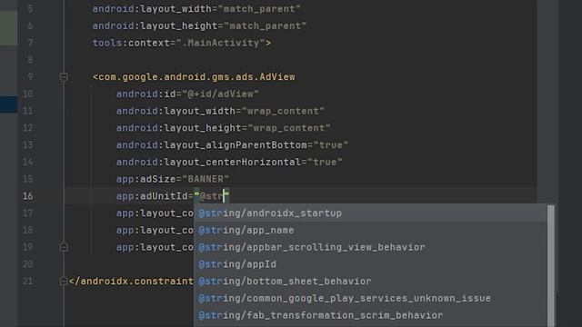Choose @string/bottom_sheet_behavior suggestion
Image resolution: width=582 pixels, height=327 pixels.
tap(370, 282)
